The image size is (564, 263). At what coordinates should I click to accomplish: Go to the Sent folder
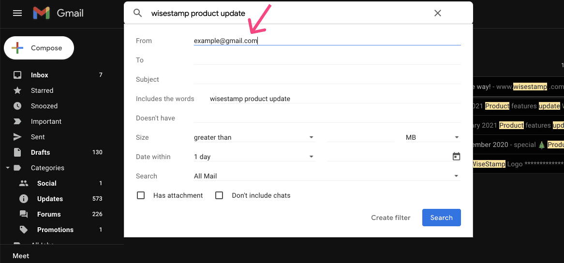coord(38,137)
